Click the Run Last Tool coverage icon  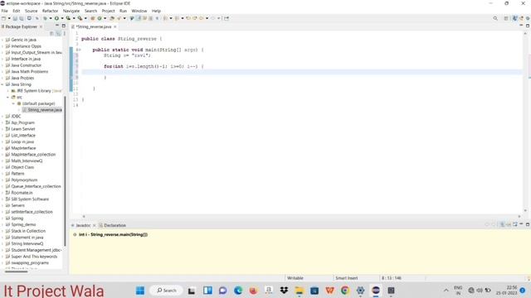click(68, 18)
